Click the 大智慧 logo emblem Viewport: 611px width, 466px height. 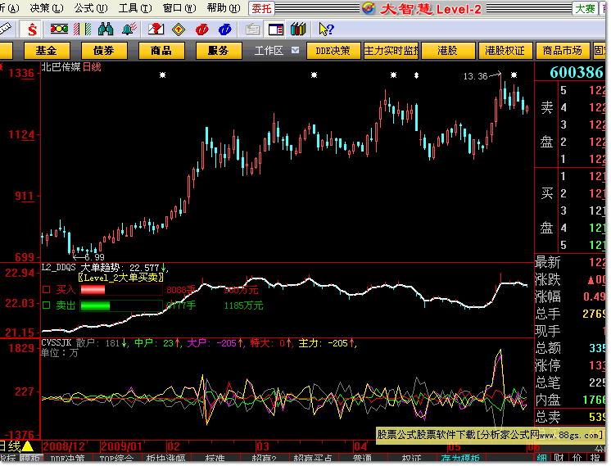click(x=369, y=8)
